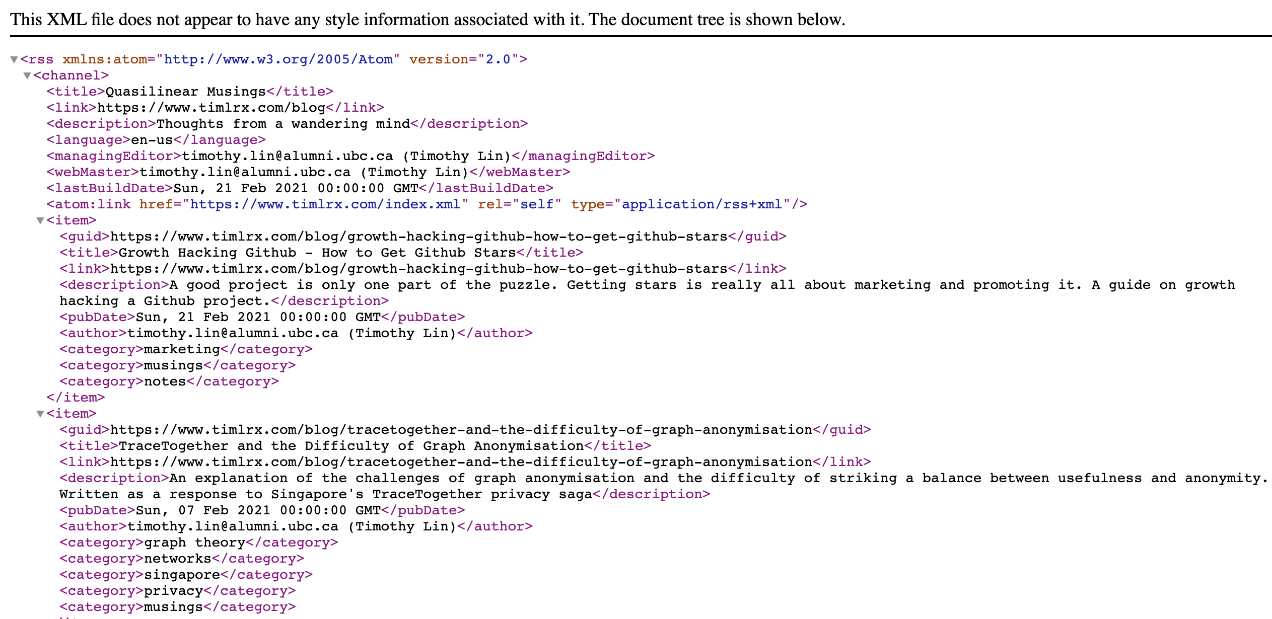The width and height of the screenshot is (1272, 619).
Task: Click the lastBuildDate value text
Action: pyautogui.click(x=296, y=188)
